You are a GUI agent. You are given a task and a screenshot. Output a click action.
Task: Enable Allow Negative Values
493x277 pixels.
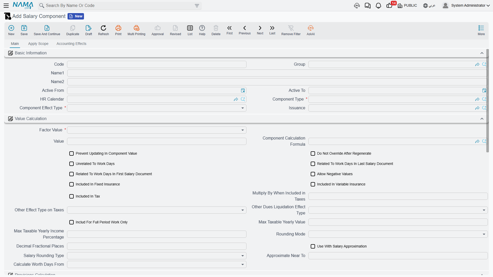coord(313,174)
